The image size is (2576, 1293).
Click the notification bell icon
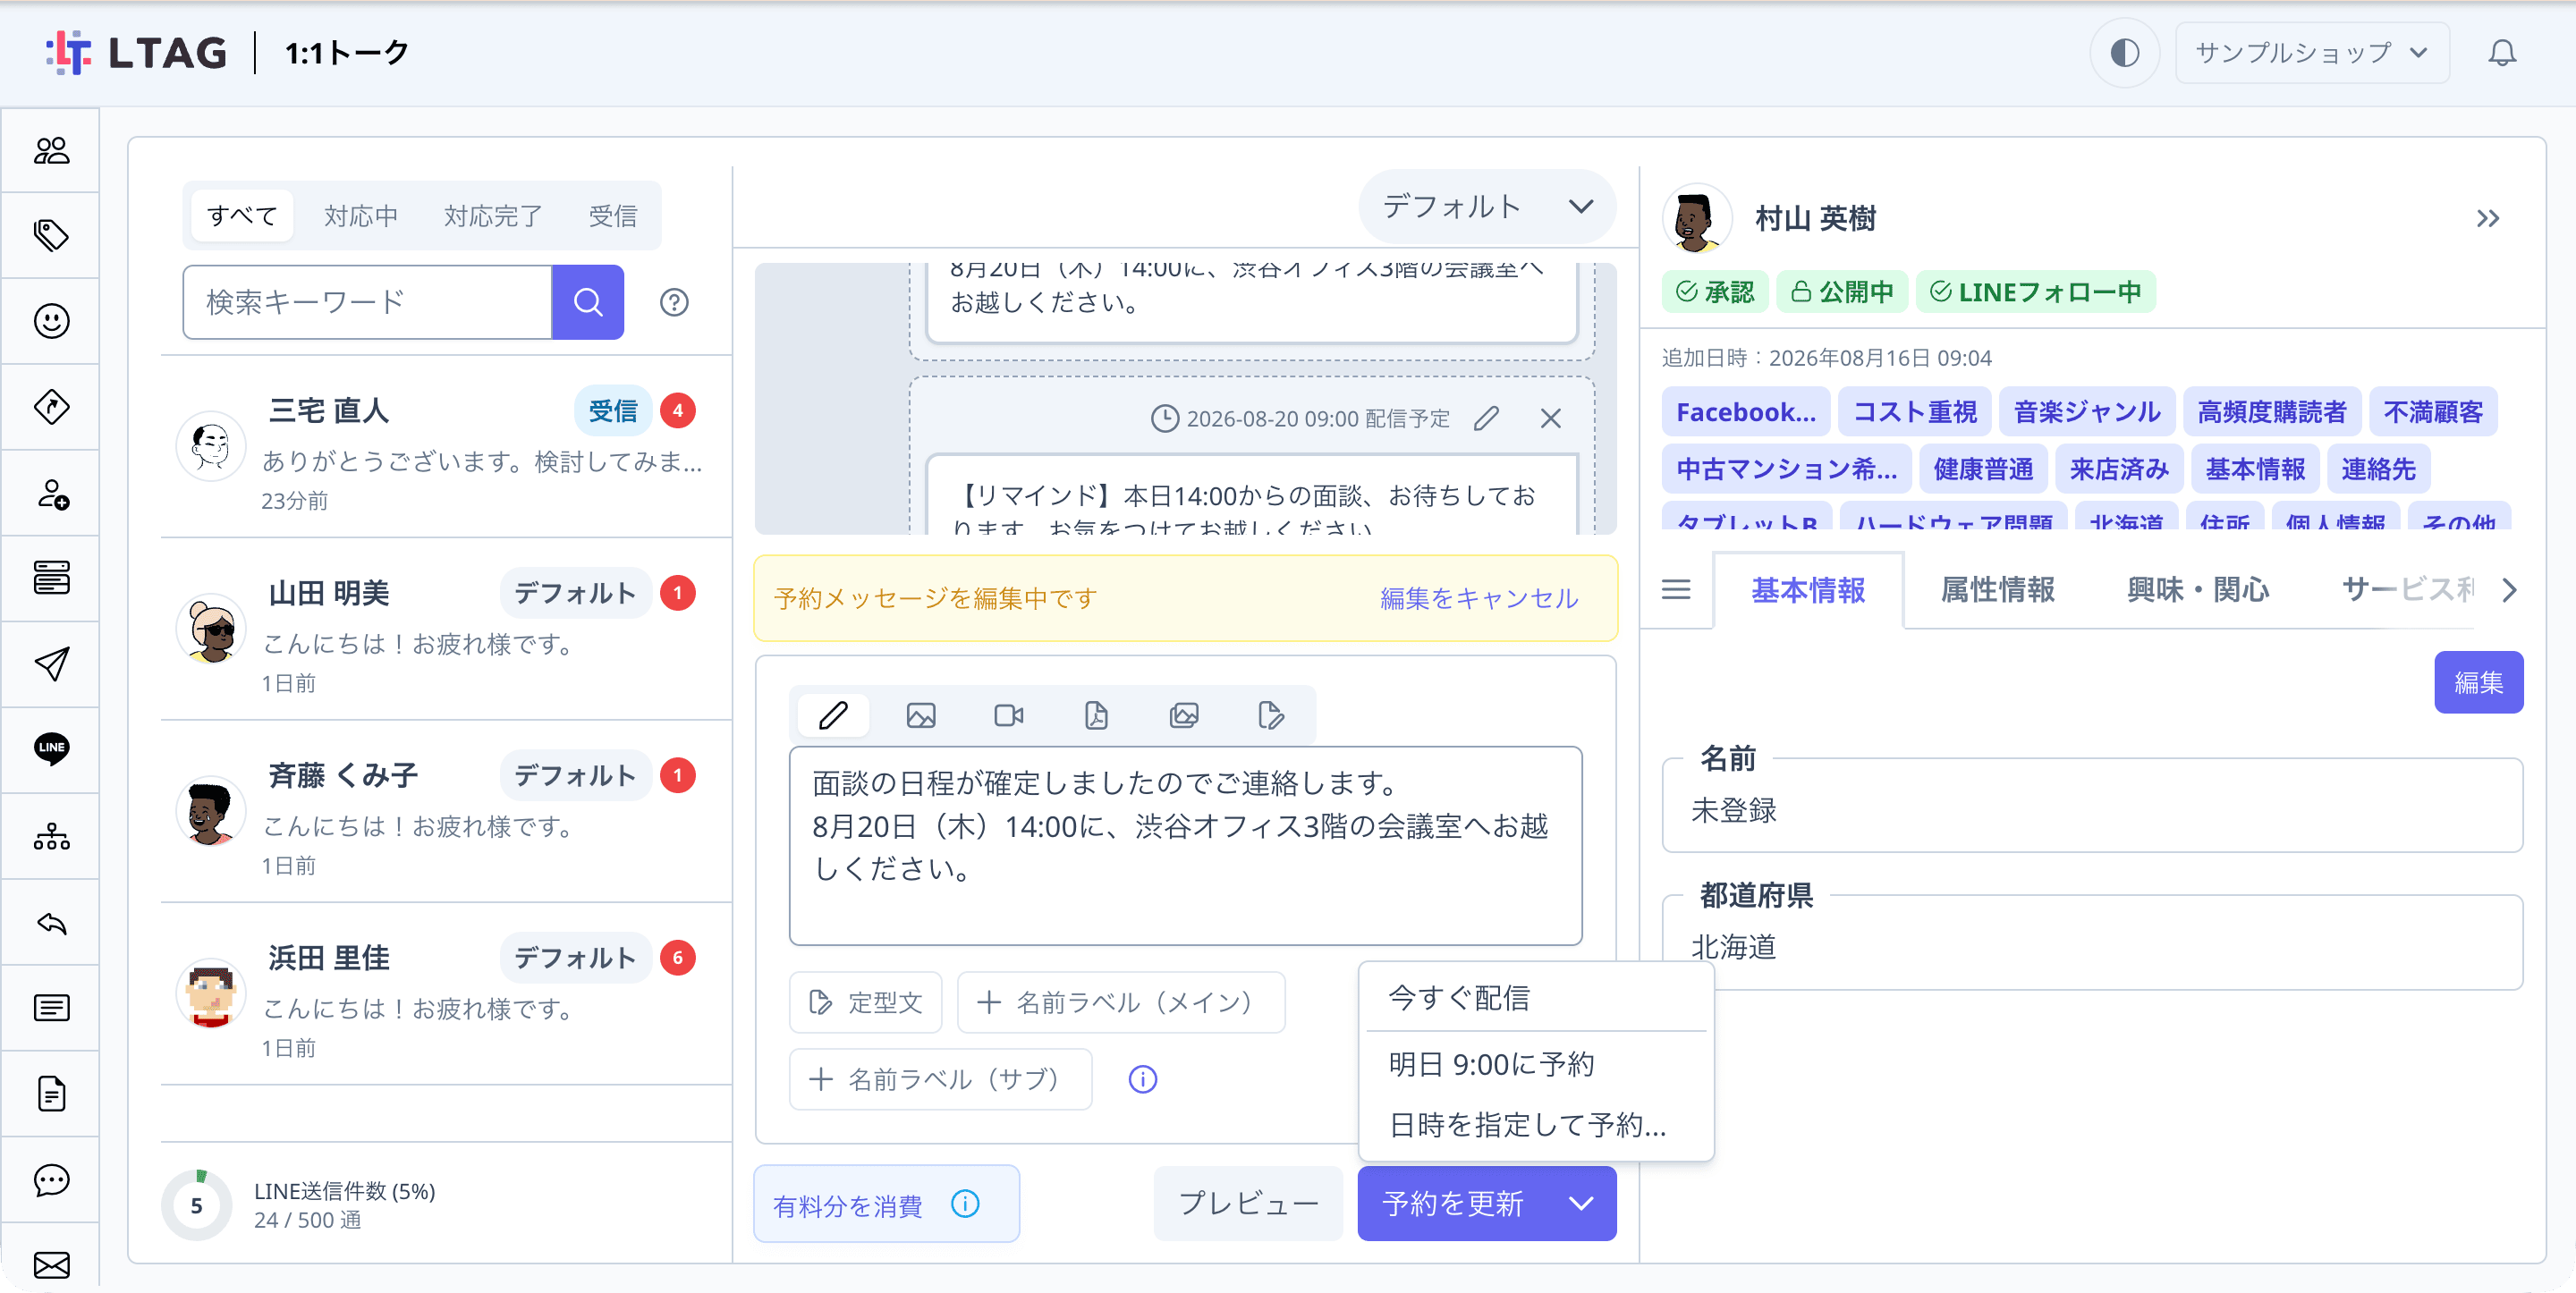tap(2501, 52)
